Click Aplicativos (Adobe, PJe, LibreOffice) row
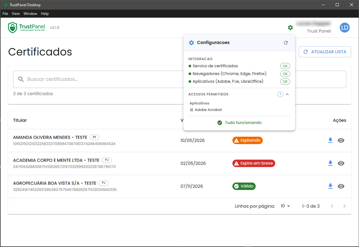Image resolution: width=359 pixels, height=247 pixels. coord(239,82)
